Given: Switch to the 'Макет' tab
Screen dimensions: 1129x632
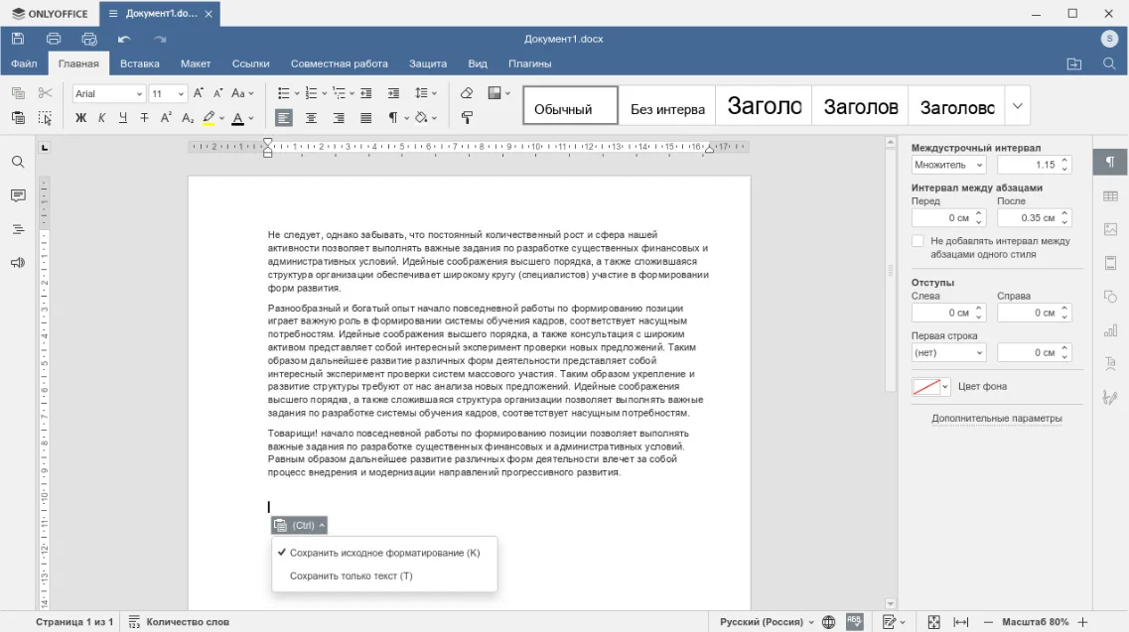Looking at the screenshot, I should click(196, 63).
